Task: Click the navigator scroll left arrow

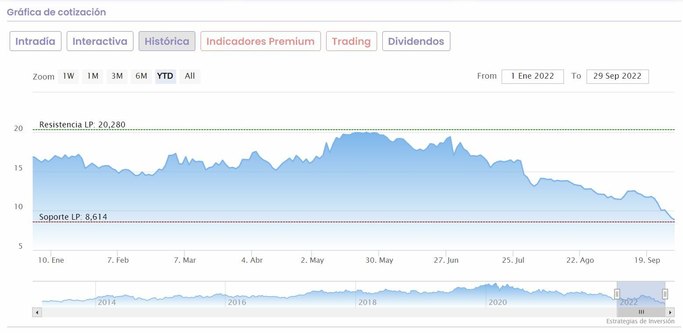Action: pyautogui.click(x=37, y=312)
